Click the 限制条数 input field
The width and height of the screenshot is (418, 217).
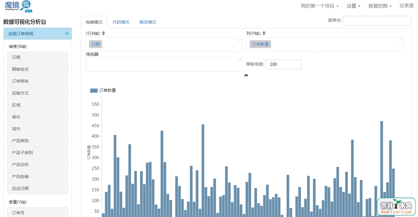pos(283,64)
